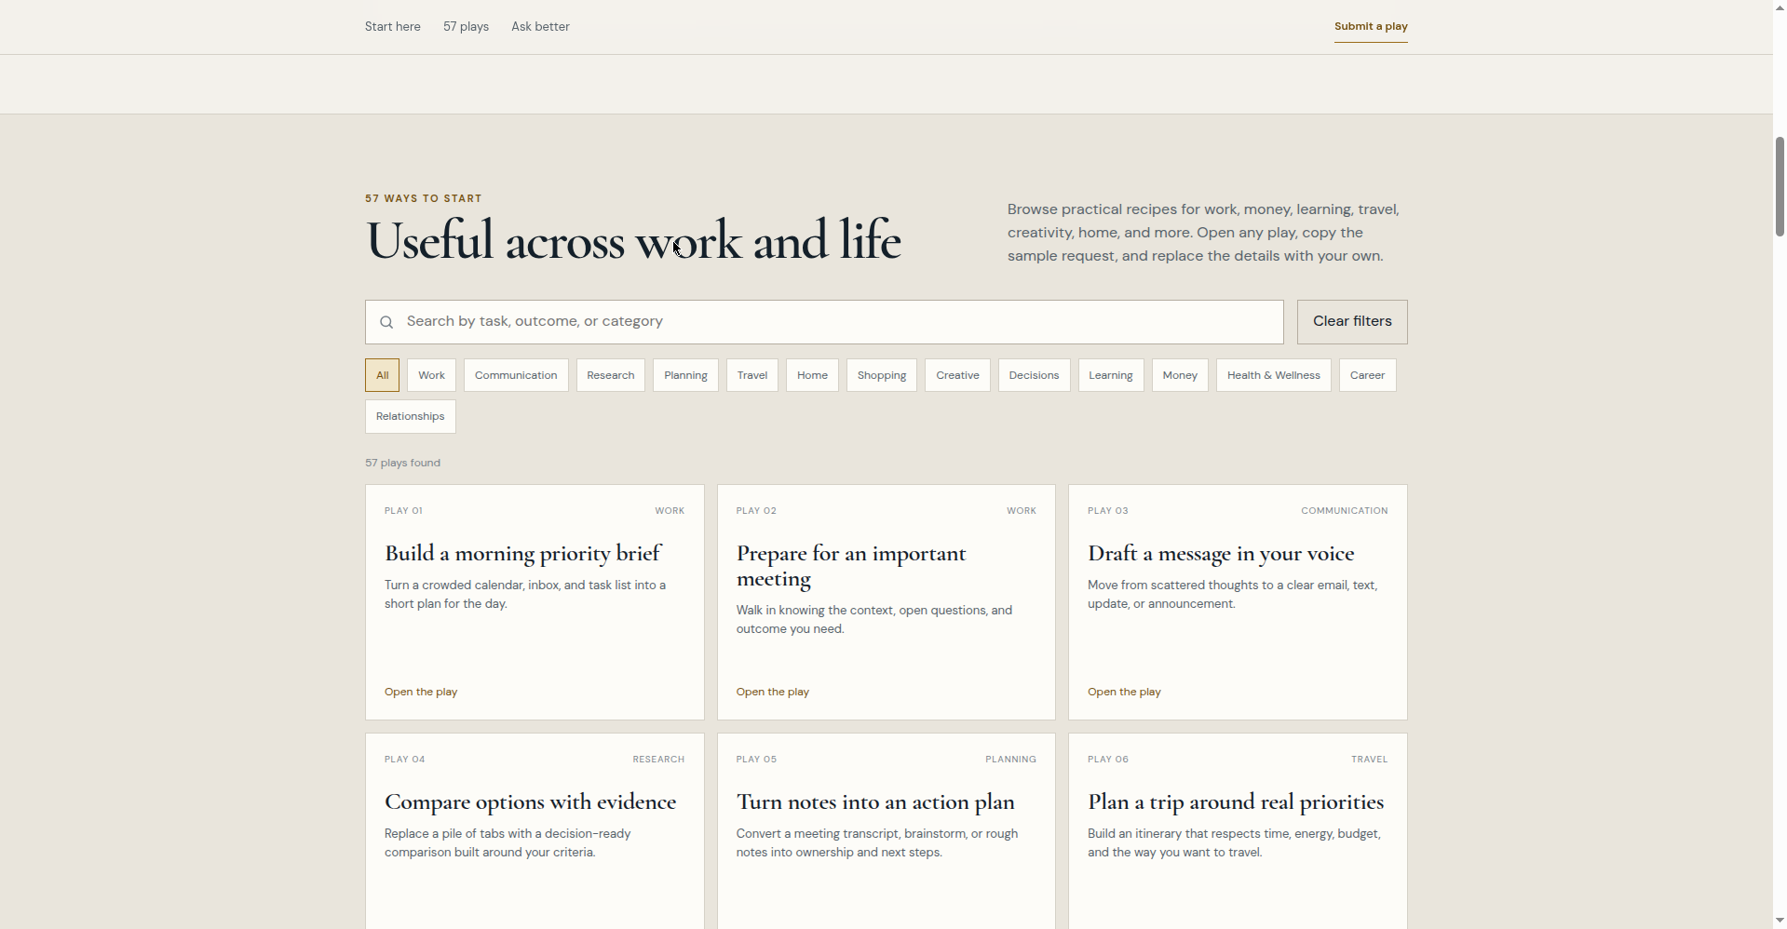
Task: Filter by Money category
Action: [1180, 375]
